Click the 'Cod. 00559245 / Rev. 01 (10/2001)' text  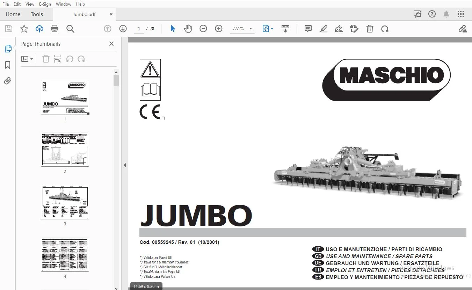[179, 242]
